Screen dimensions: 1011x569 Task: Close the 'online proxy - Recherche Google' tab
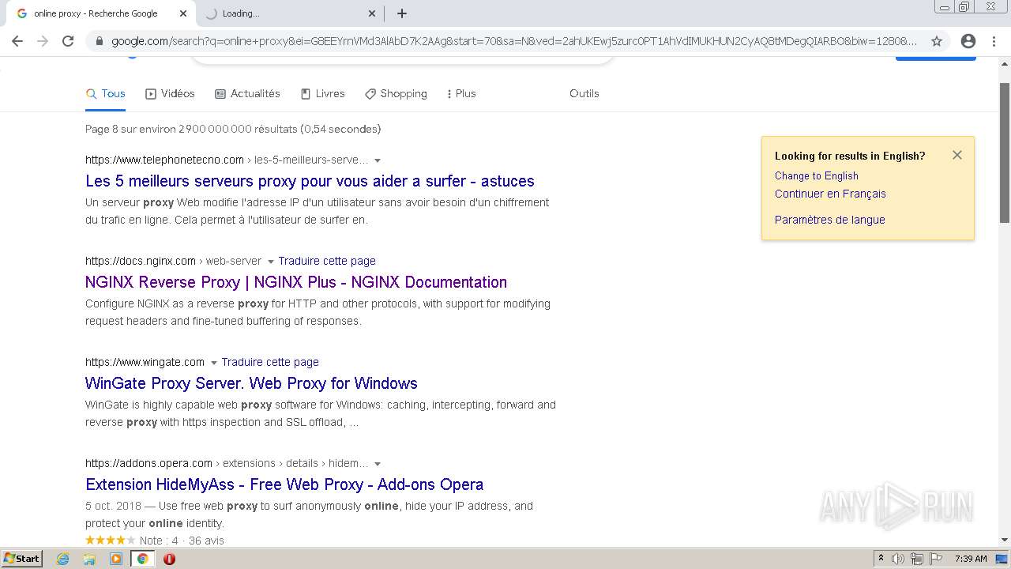(x=183, y=13)
